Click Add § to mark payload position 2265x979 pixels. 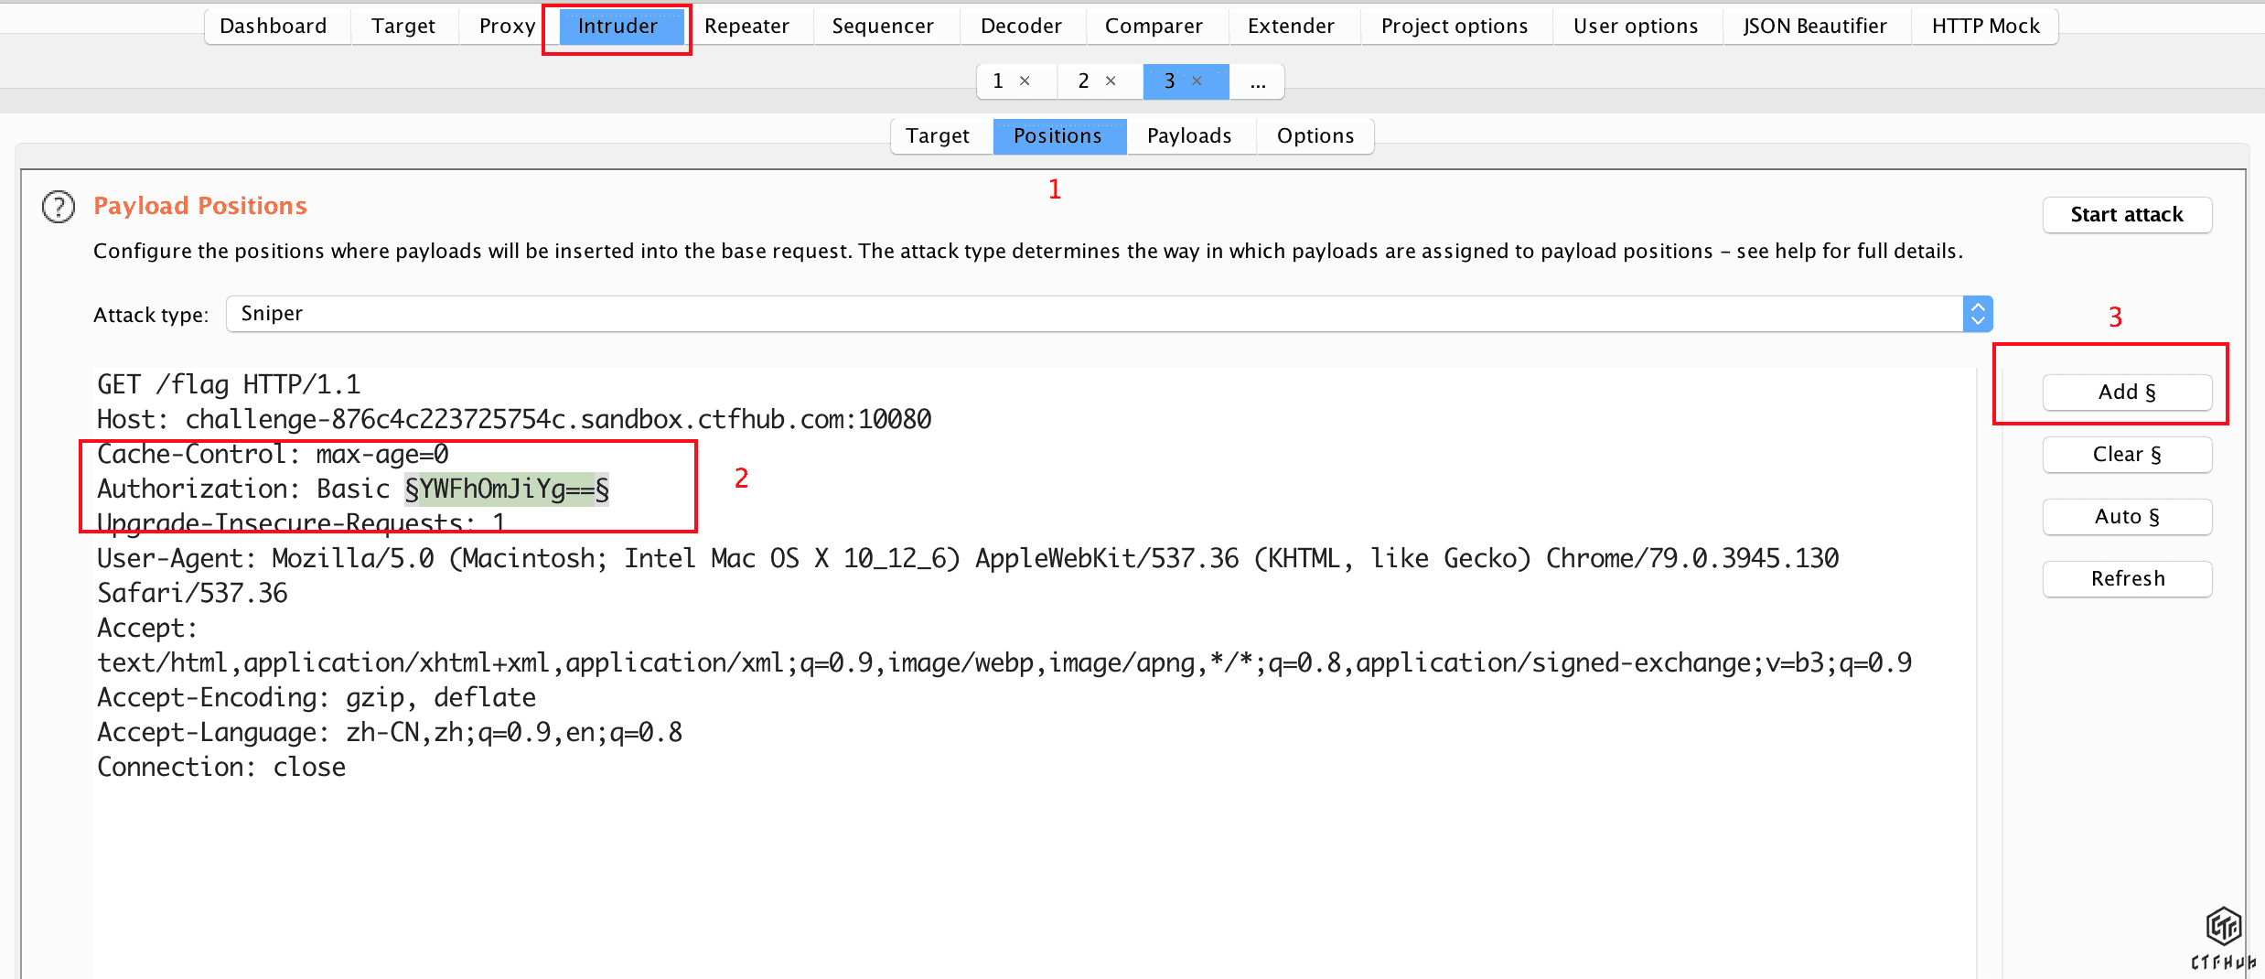[2126, 393]
